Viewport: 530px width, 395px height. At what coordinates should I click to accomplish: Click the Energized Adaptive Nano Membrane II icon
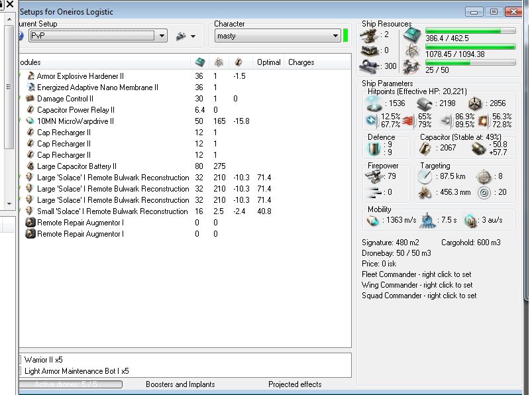(30, 87)
